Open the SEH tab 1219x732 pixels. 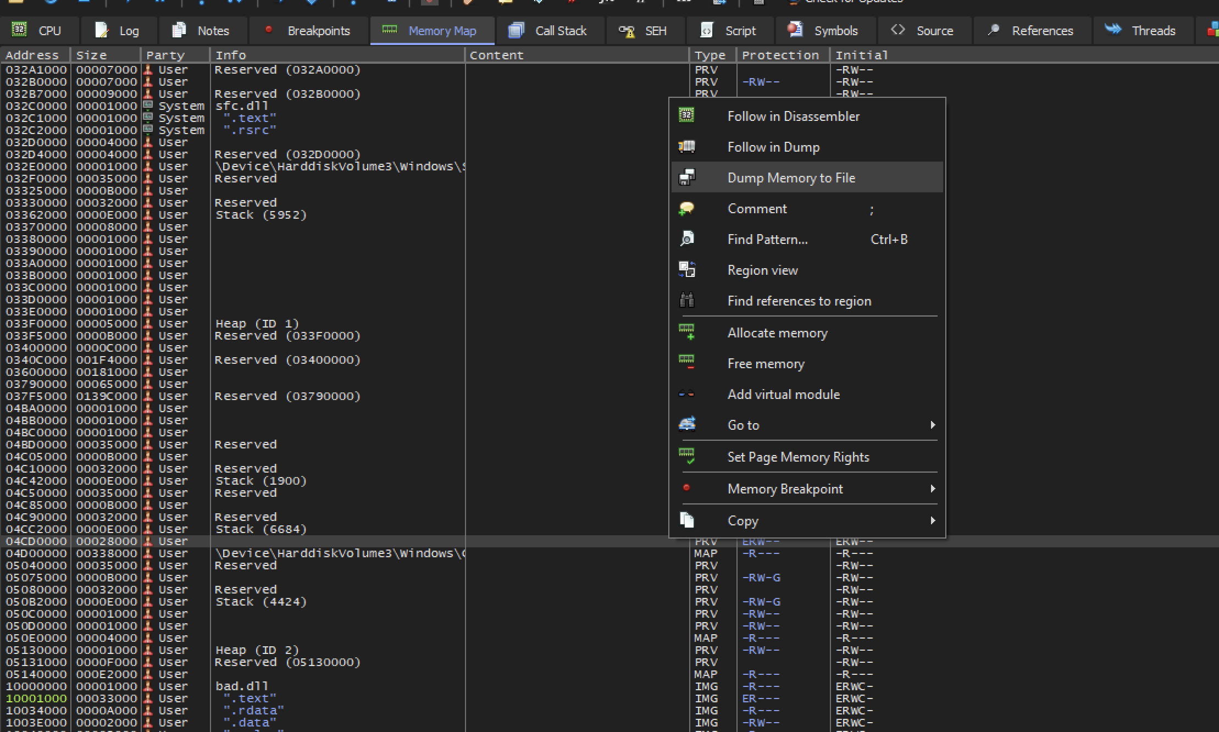[645, 30]
